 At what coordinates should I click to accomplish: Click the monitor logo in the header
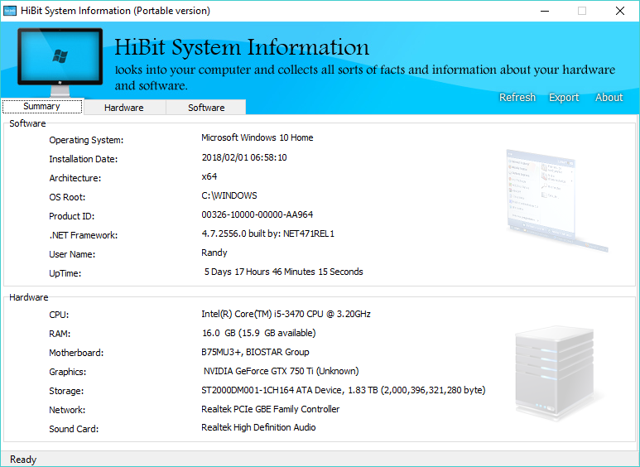(x=60, y=62)
